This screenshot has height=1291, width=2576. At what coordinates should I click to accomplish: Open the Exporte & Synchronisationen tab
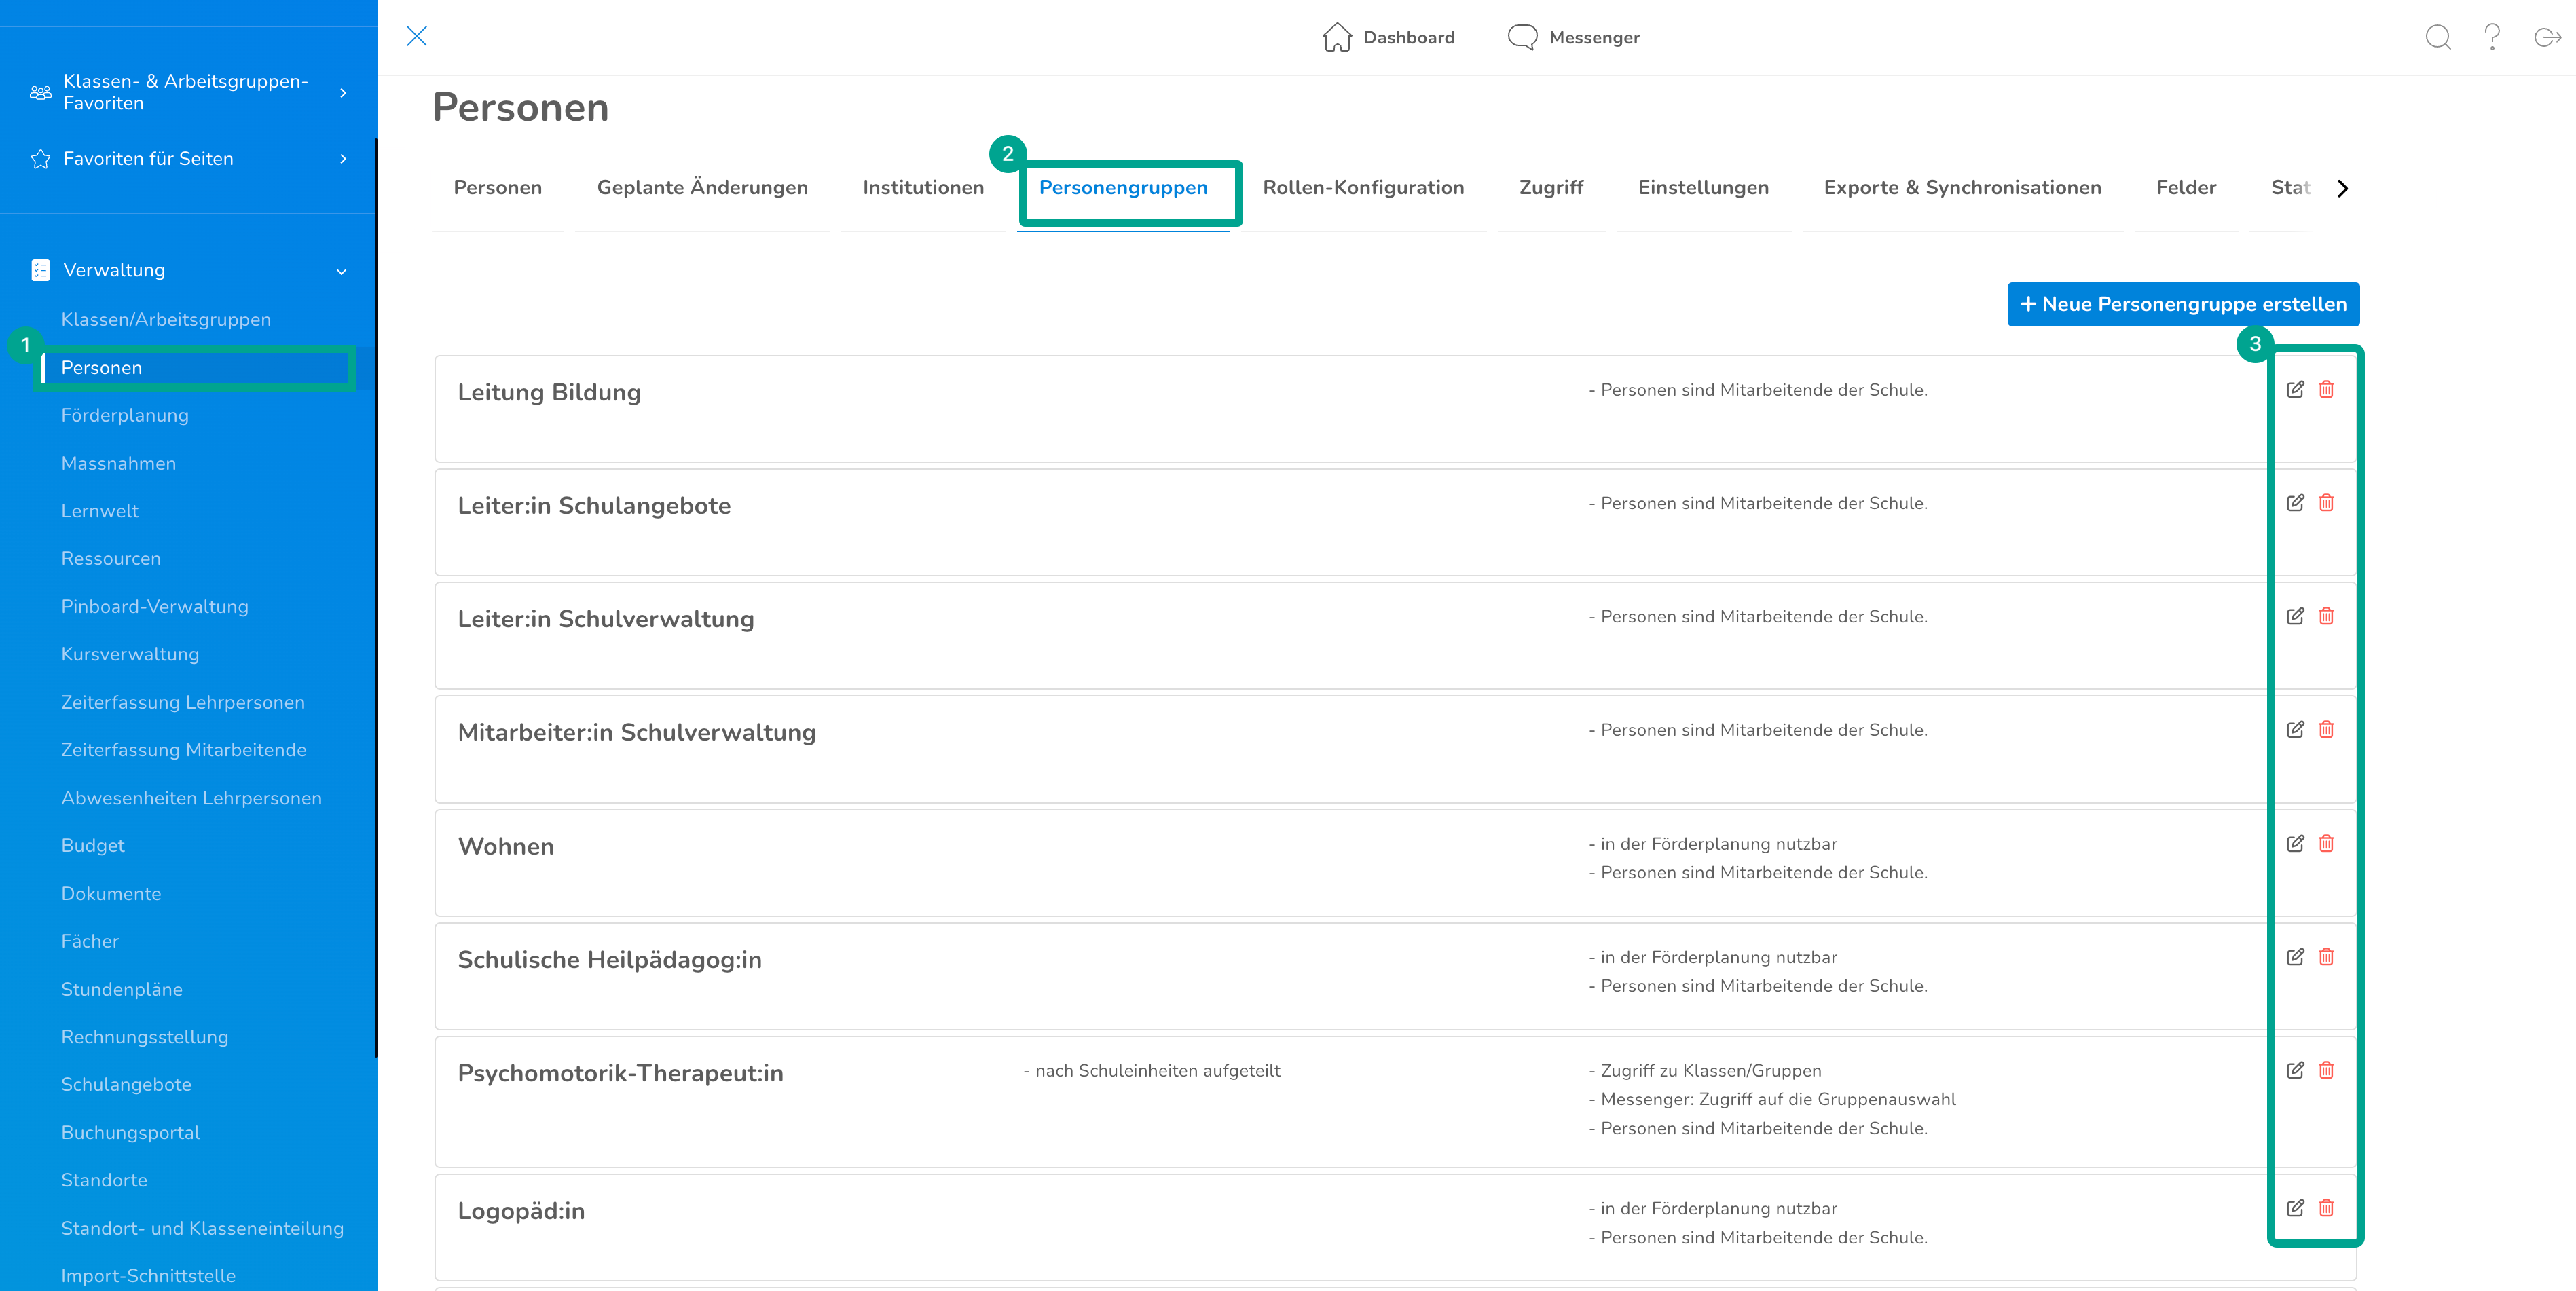tap(1961, 188)
